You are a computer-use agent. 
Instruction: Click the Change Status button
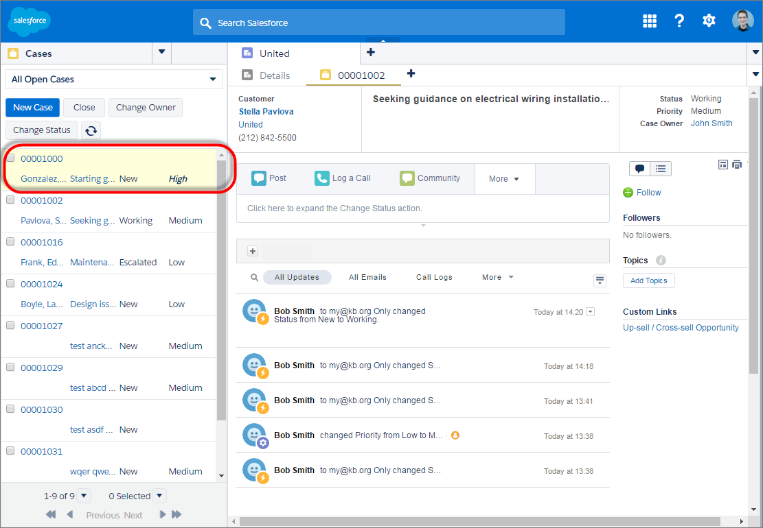(x=41, y=130)
